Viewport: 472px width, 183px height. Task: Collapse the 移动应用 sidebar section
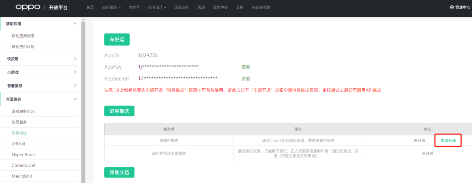click(75, 24)
